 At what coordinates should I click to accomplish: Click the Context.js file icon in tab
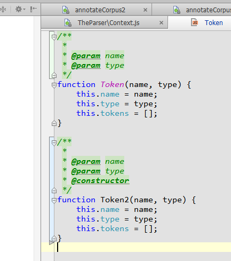click(x=68, y=23)
